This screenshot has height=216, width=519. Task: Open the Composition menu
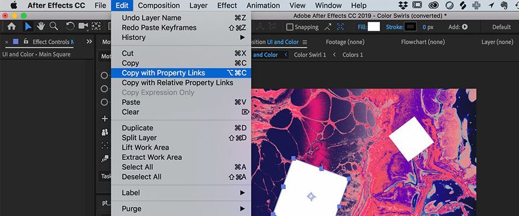tap(159, 5)
